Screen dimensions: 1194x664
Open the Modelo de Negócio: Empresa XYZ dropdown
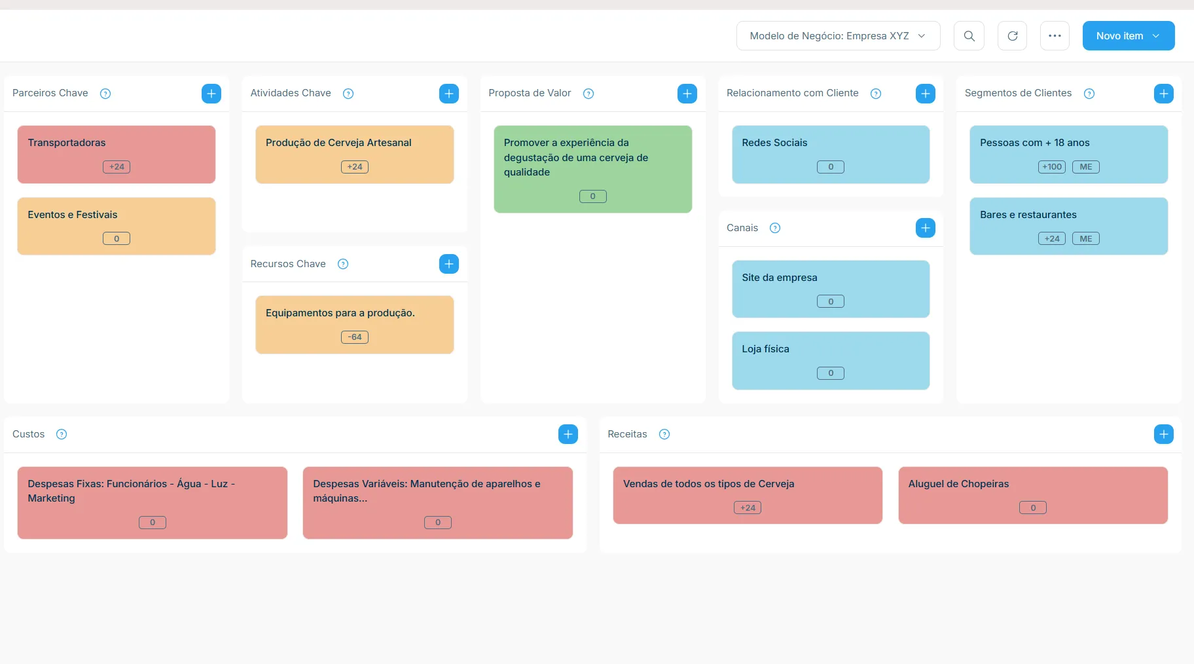[x=838, y=36]
